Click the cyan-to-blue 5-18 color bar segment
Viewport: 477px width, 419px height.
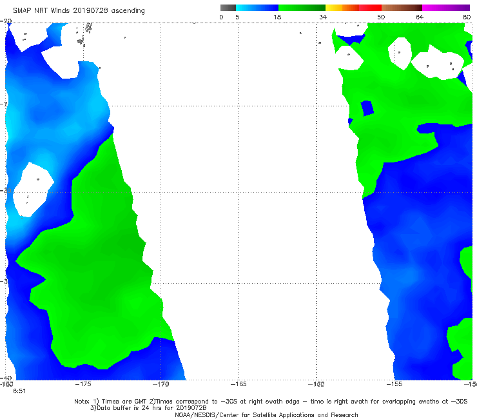click(x=257, y=8)
